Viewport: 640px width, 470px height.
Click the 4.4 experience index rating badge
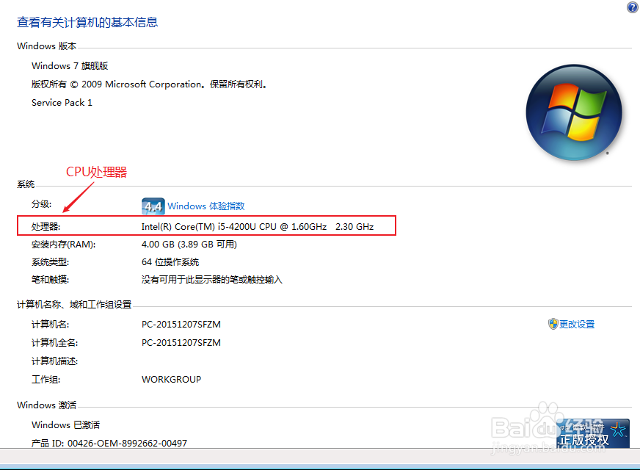click(153, 206)
